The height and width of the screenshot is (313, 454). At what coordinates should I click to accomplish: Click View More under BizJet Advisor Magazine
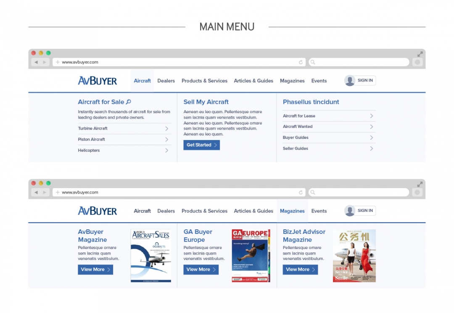click(x=300, y=270)
